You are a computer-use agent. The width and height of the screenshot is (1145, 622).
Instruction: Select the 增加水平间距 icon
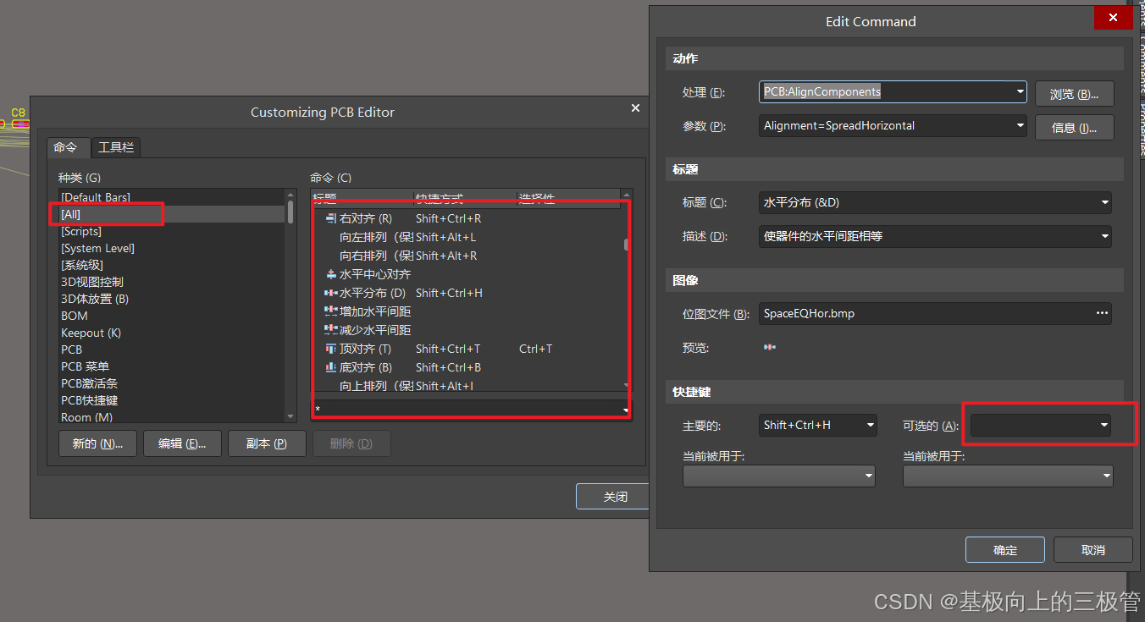tap(331, 311)
